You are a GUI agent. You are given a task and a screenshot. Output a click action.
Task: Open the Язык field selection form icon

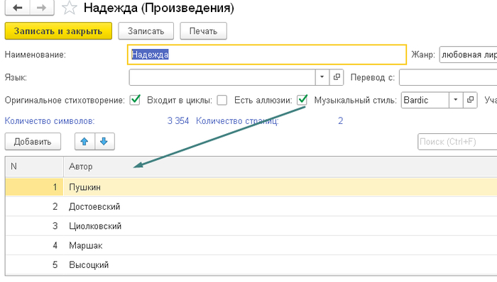pyautogui.click(x=337, y=77)
